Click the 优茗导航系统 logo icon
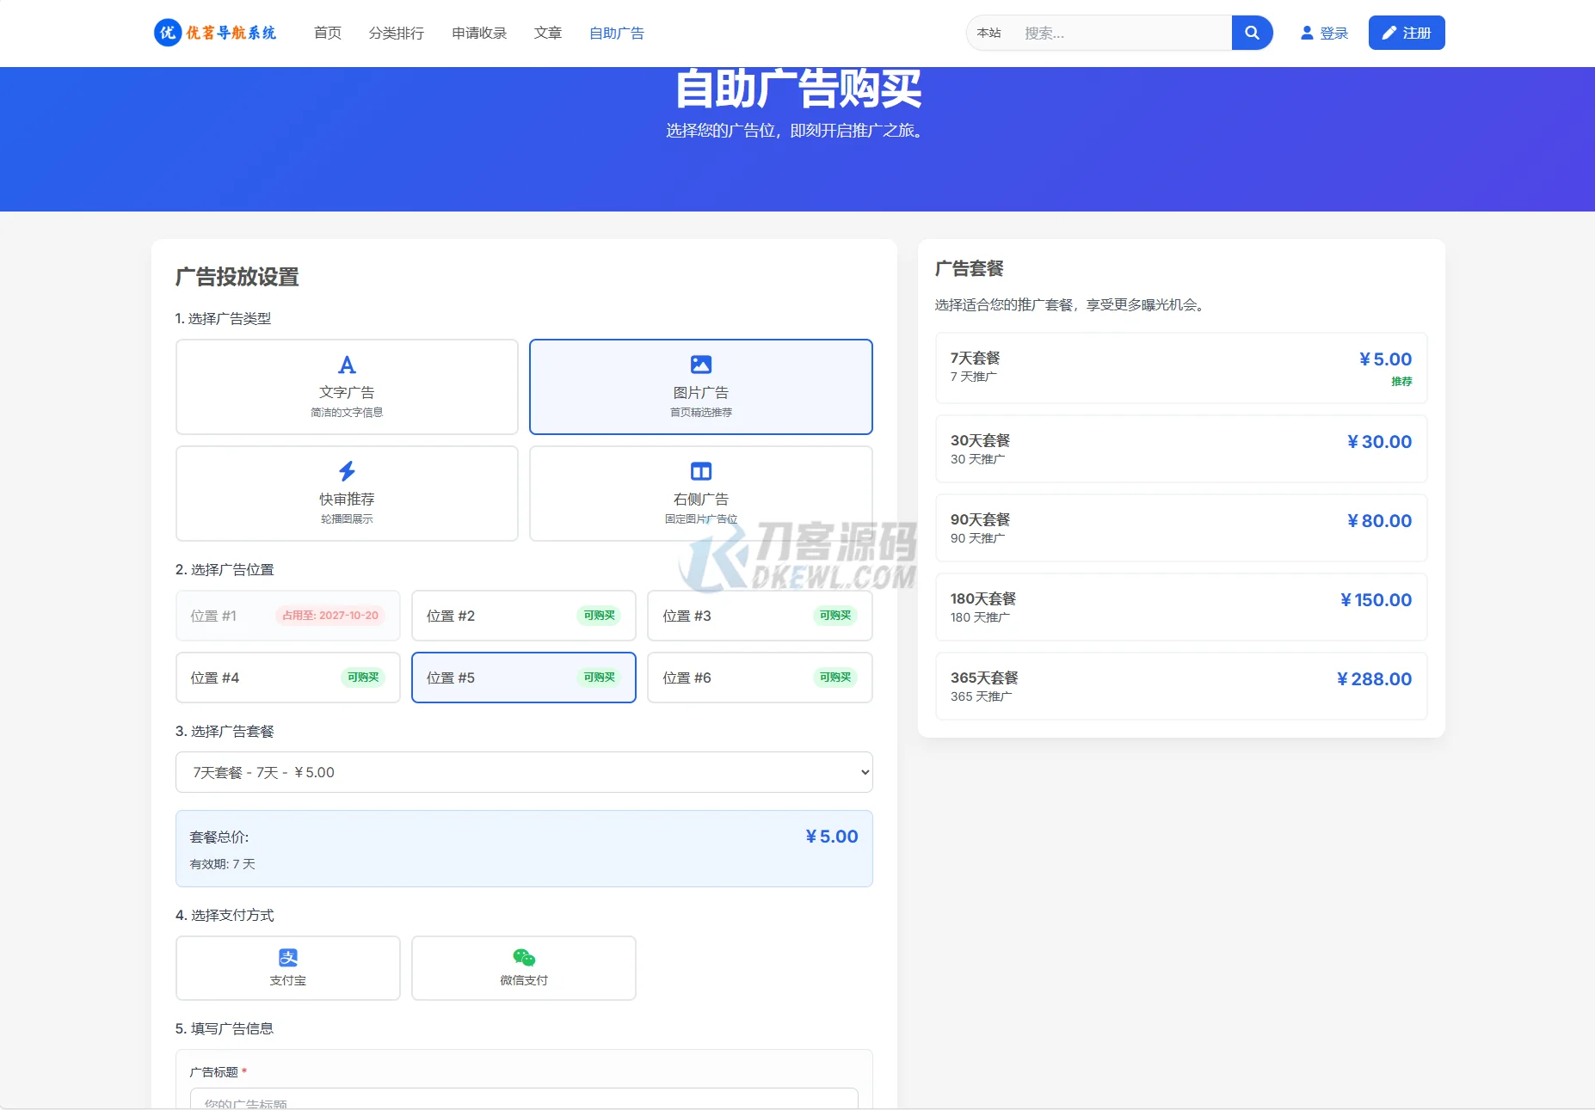This screenshot has width=1595, height=1110. pyautogui.click(x=169, y=33)
